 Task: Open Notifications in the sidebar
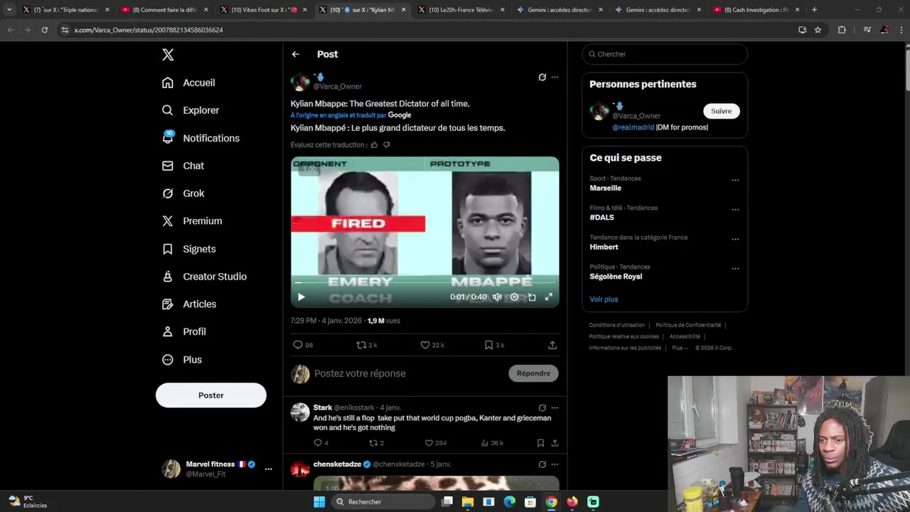(x=200, y=138)
